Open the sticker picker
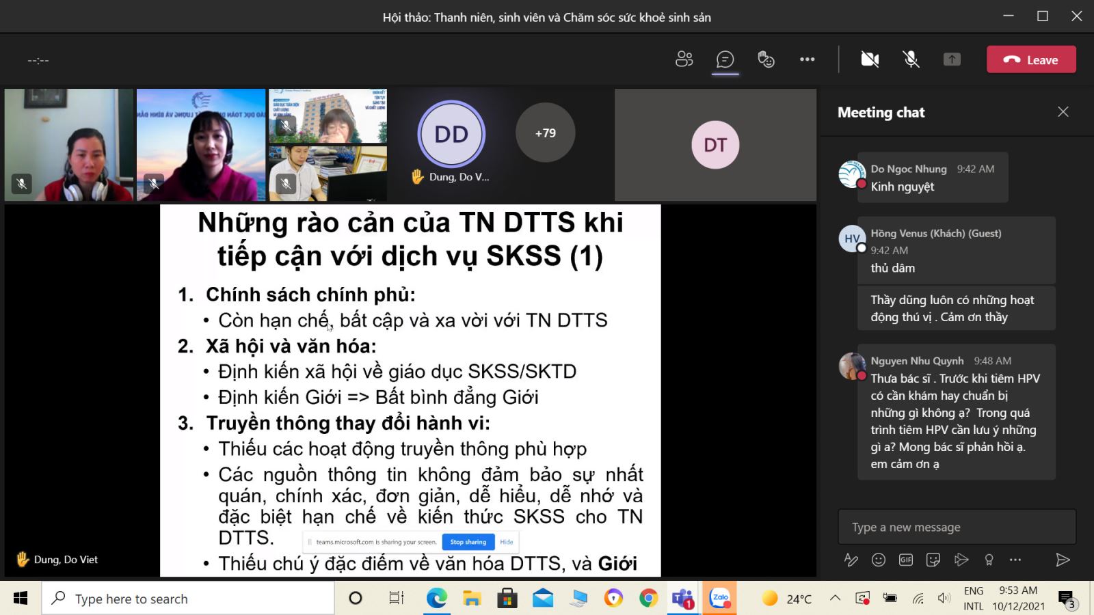This screenshot has width=1094, height=615. pyautogui.click(x=933, y=560)
